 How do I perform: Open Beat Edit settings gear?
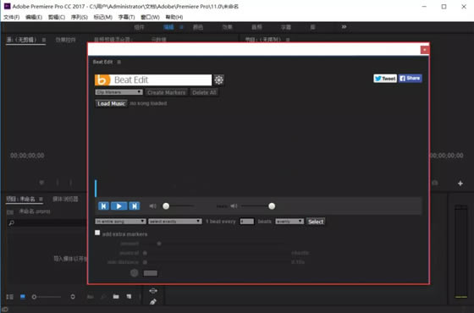point(219,80)
